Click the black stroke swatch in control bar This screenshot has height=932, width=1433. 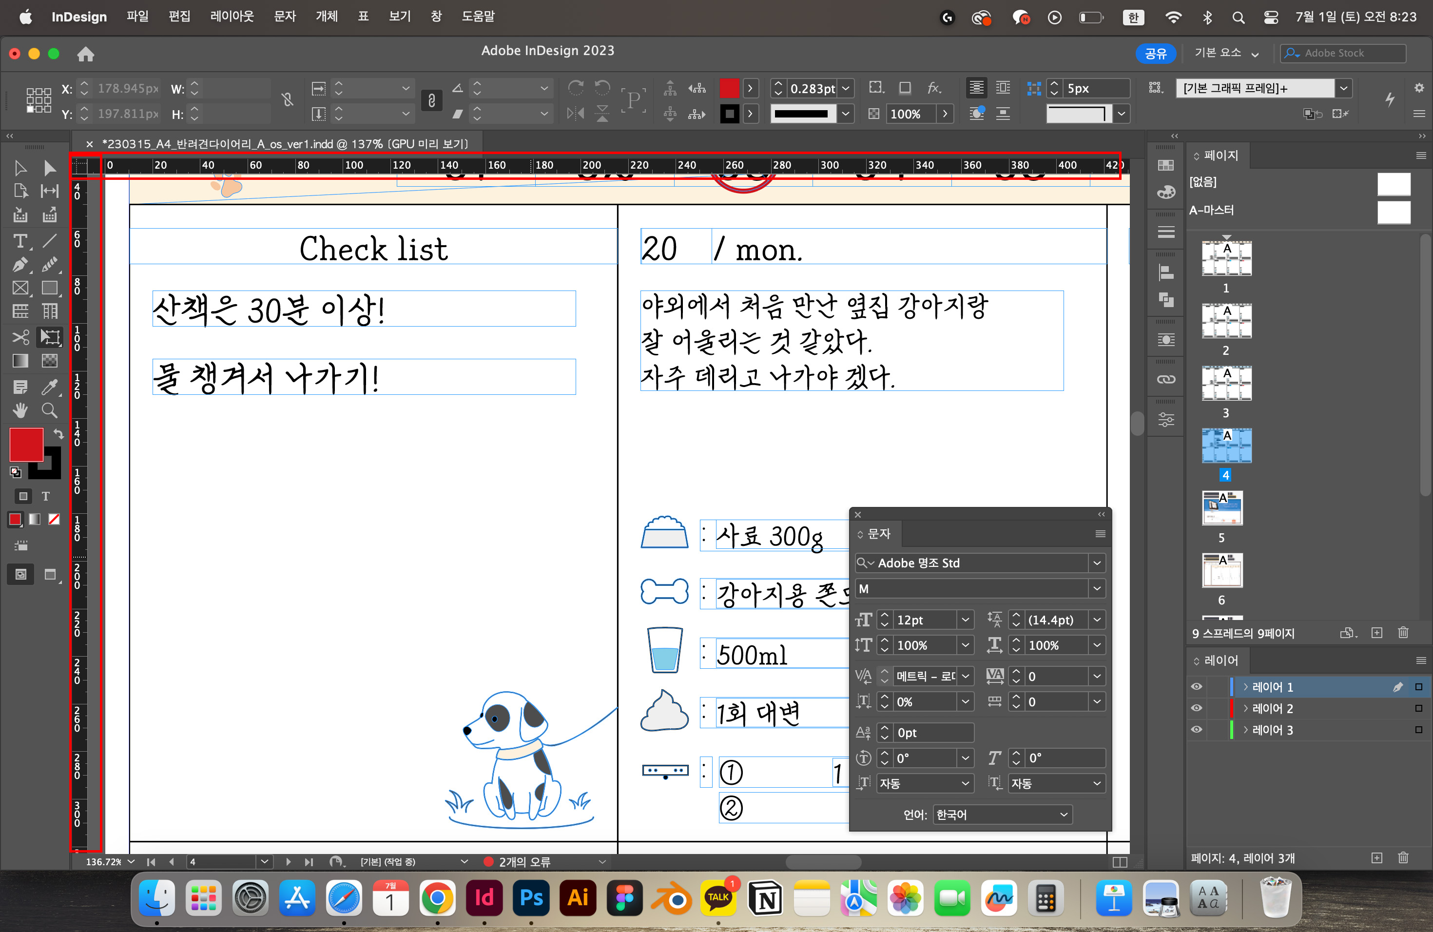tap(729, 114)
